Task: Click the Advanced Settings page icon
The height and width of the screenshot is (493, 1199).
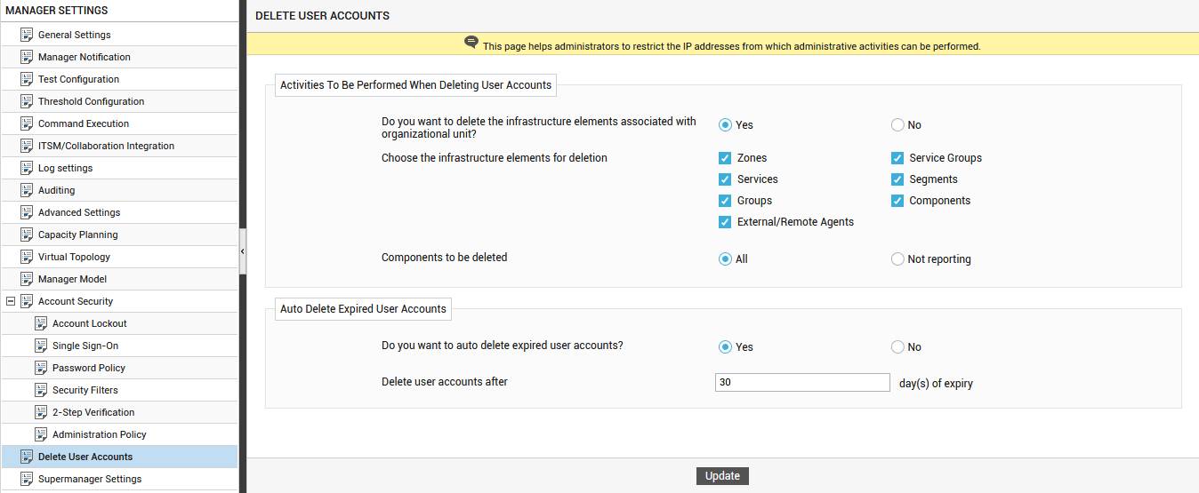Action: click(27, 212)
